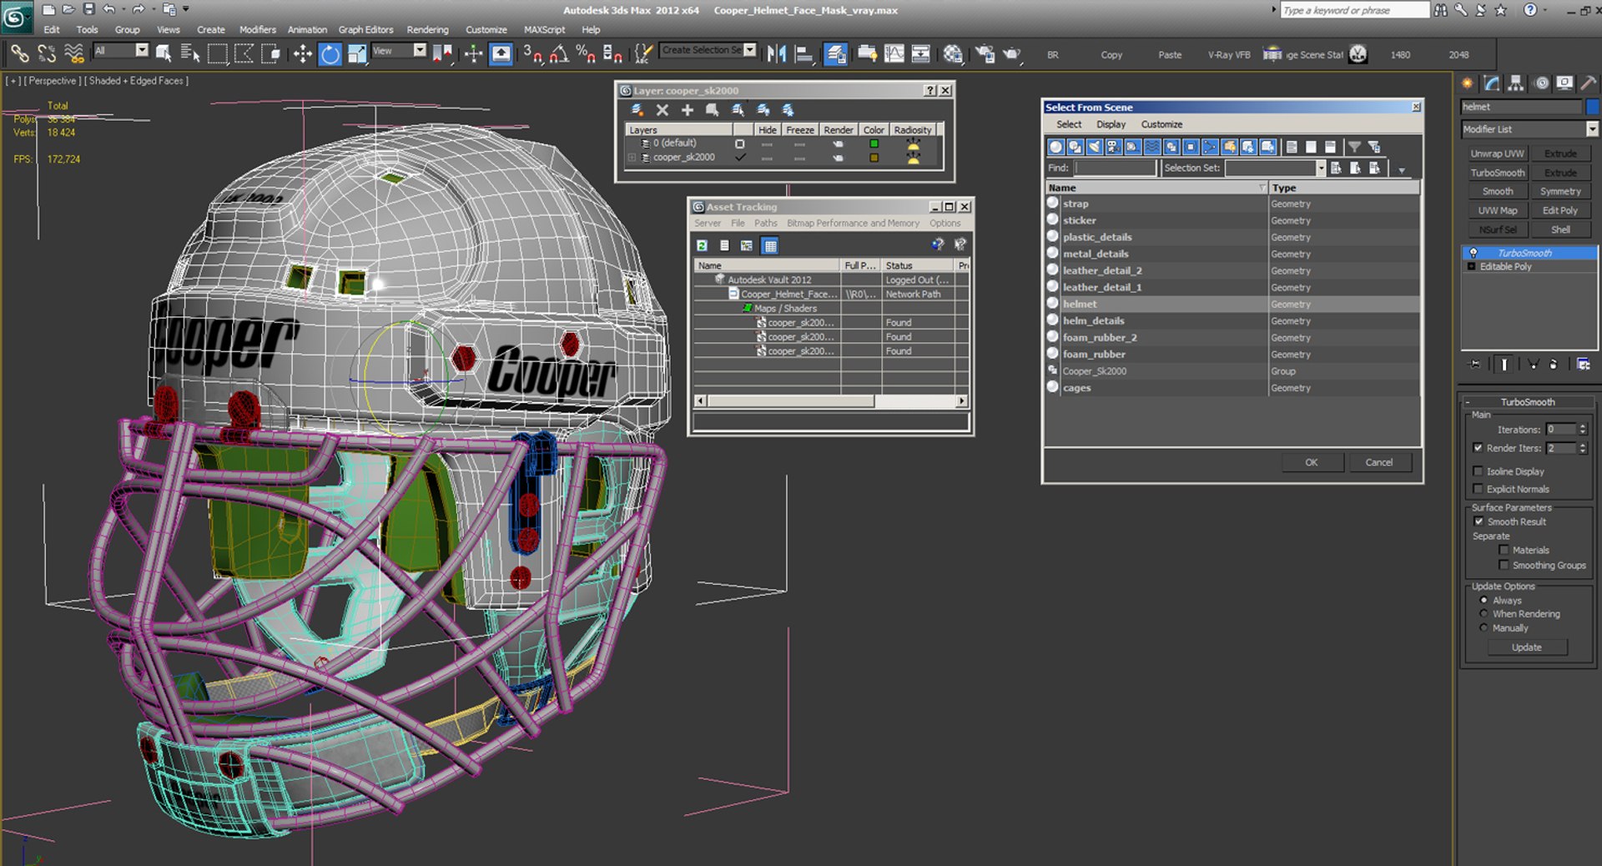Refresh the Asset Tracking list
This screenshot has width=1602, height=866.
(703, 245)
